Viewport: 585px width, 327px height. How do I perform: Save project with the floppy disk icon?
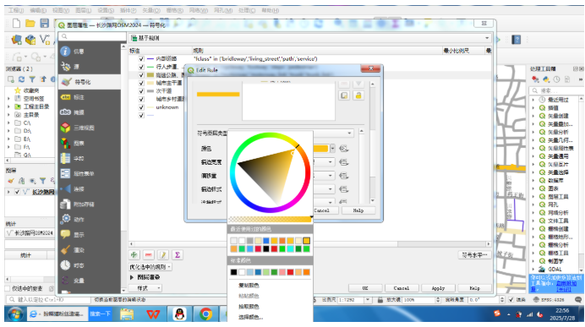45,24
